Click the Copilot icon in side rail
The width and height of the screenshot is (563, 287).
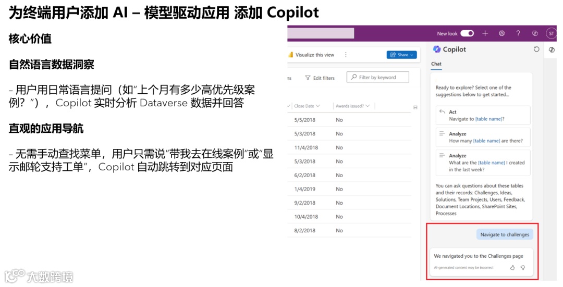[x=552, y=50]
